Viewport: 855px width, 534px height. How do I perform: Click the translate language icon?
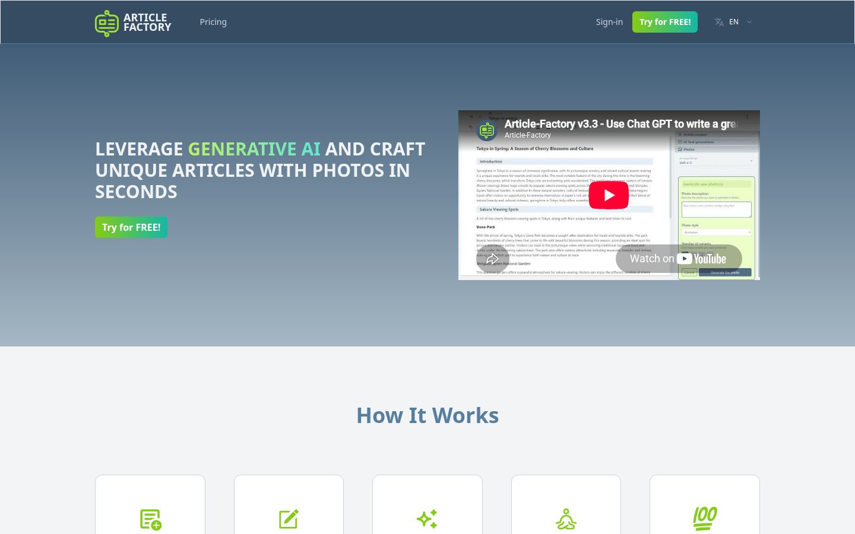point(719,22)
